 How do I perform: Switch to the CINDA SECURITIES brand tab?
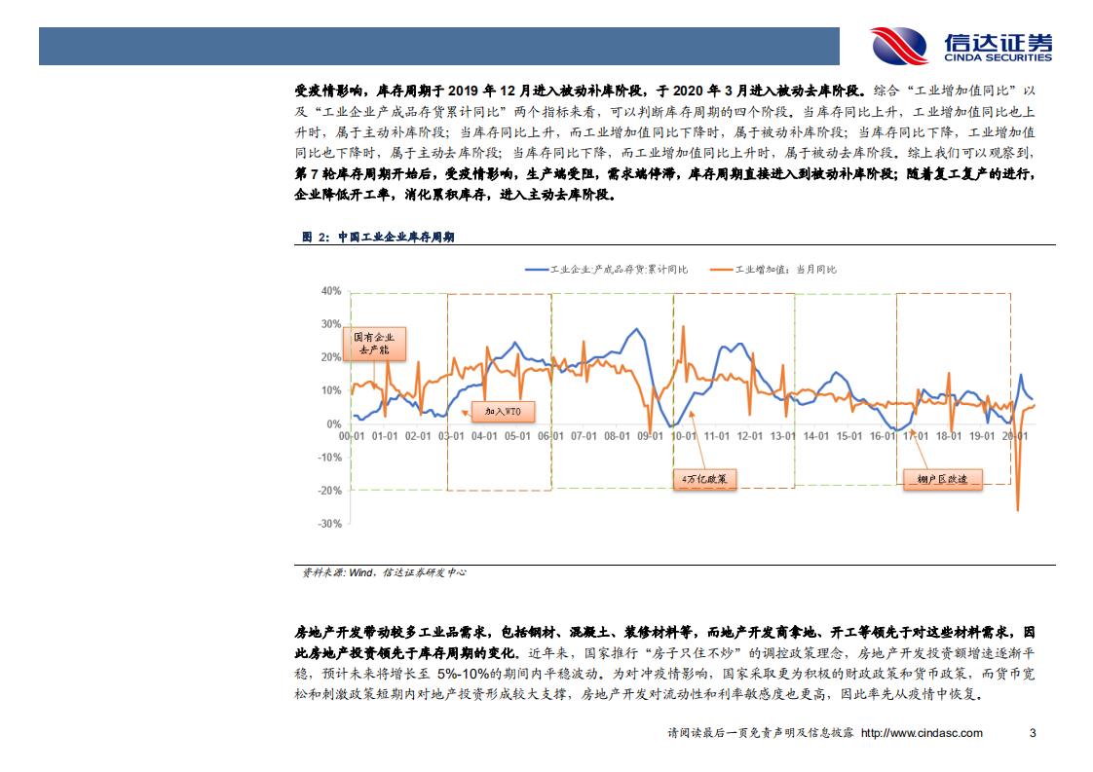point(996,56)
